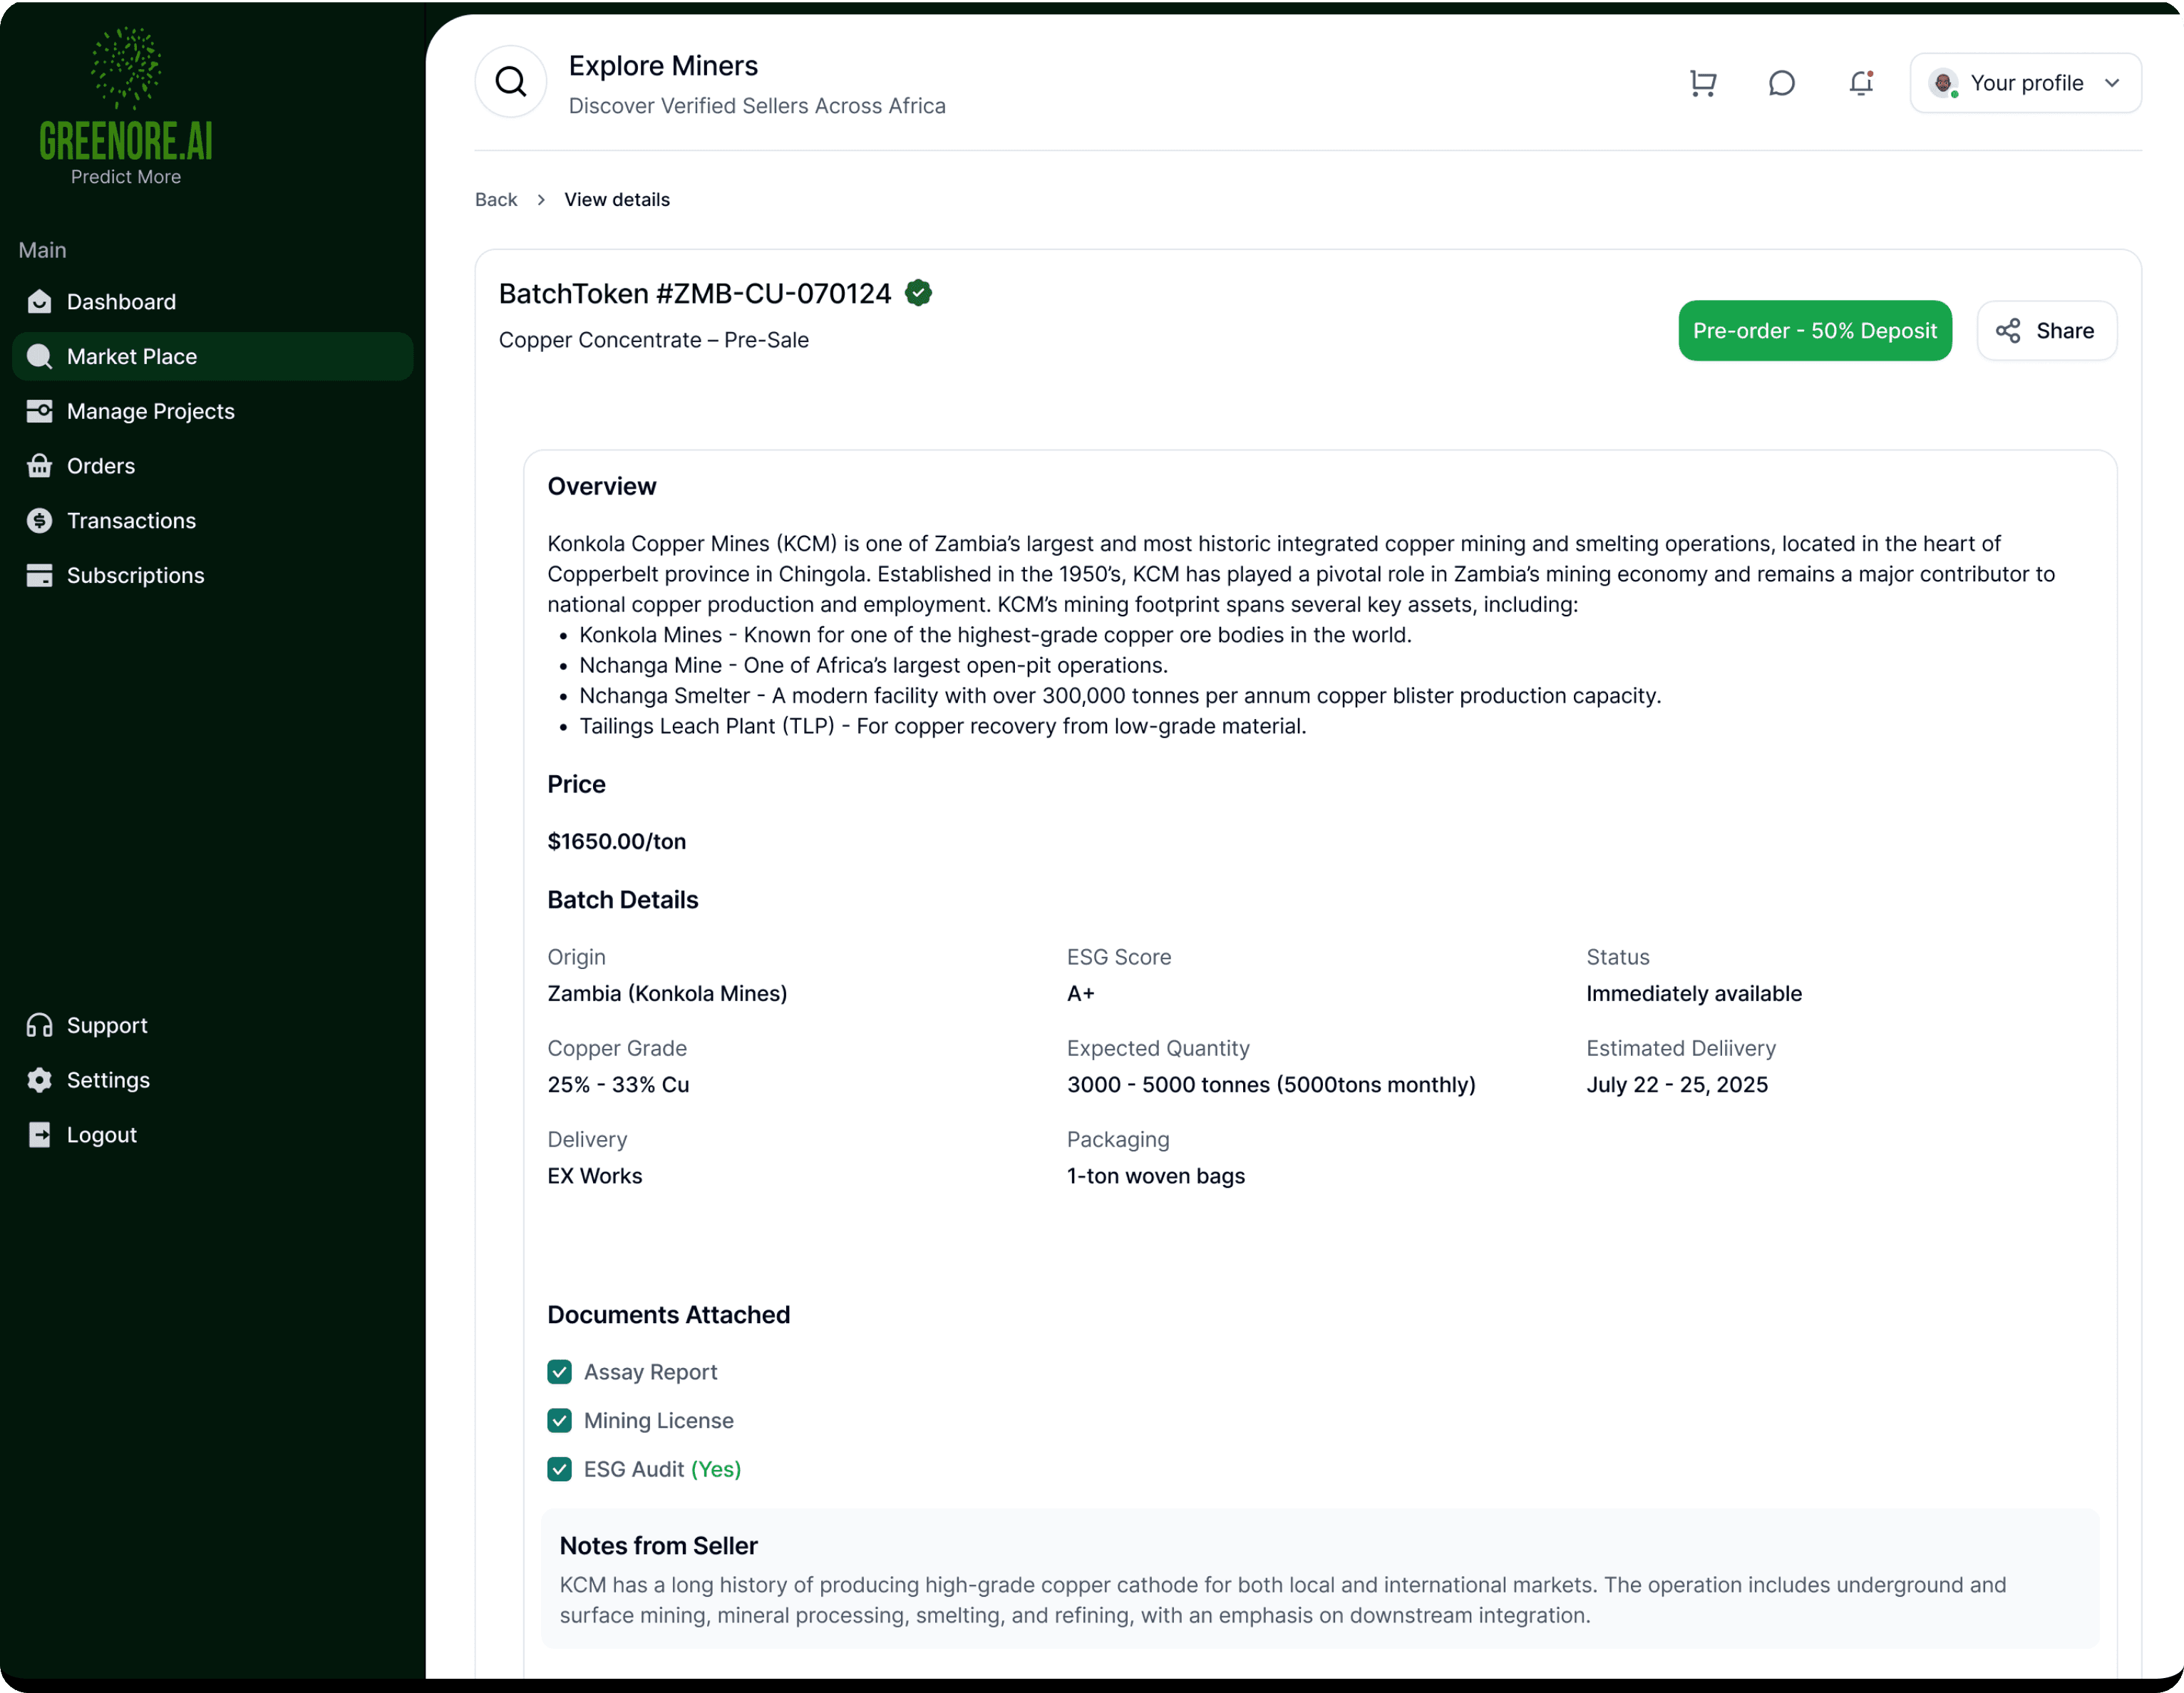
Task: Click the search magnifier icon
Action: [510, 82]
